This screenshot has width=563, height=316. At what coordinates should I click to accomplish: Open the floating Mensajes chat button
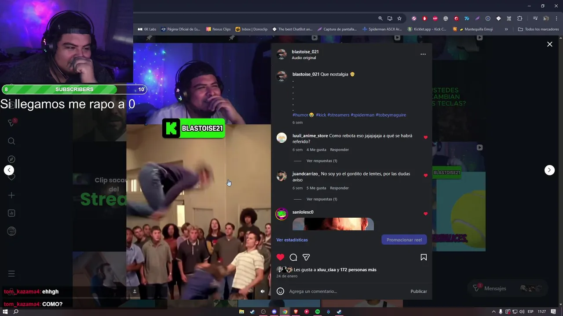[x=507, y=288]
